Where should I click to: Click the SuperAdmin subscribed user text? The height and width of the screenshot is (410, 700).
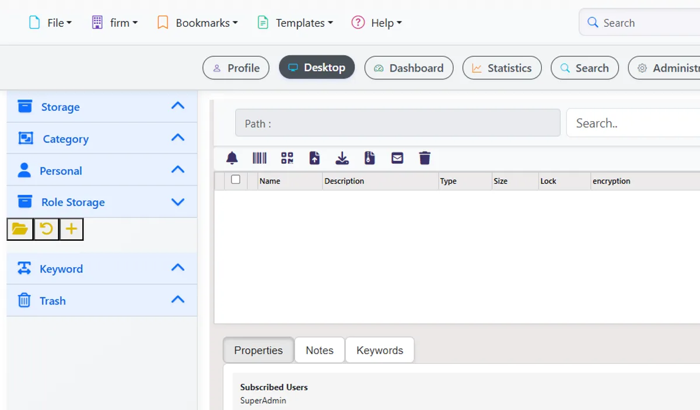[263, 400]
